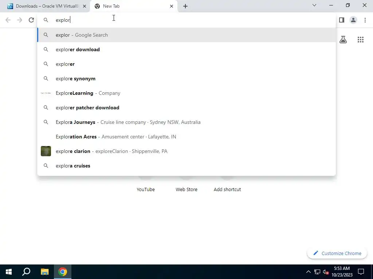Click the browser forward arrow
Viewport: 373px width, 279px height.
pos(20,20)
